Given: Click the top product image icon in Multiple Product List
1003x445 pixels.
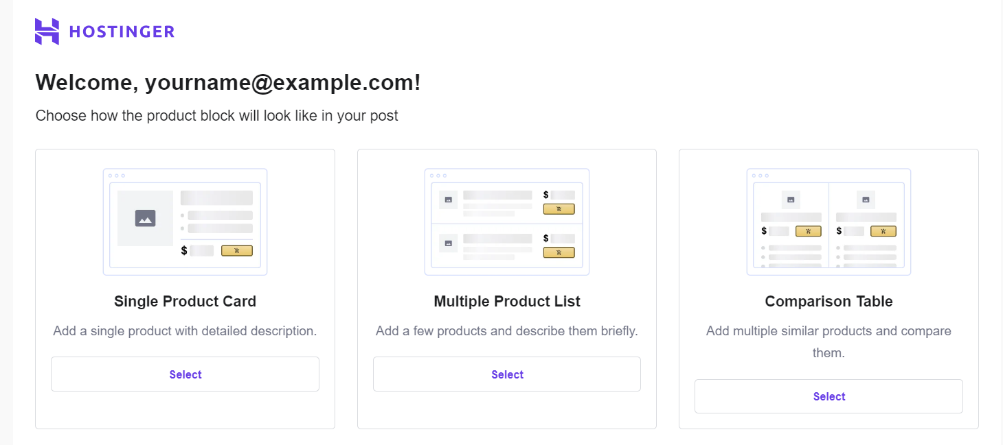Looking at the screenshot, I should pos(447,200).
